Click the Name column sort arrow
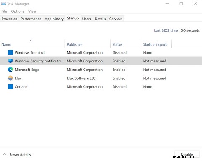The height and width of the screenshot is (161, 202). point(31,40)
